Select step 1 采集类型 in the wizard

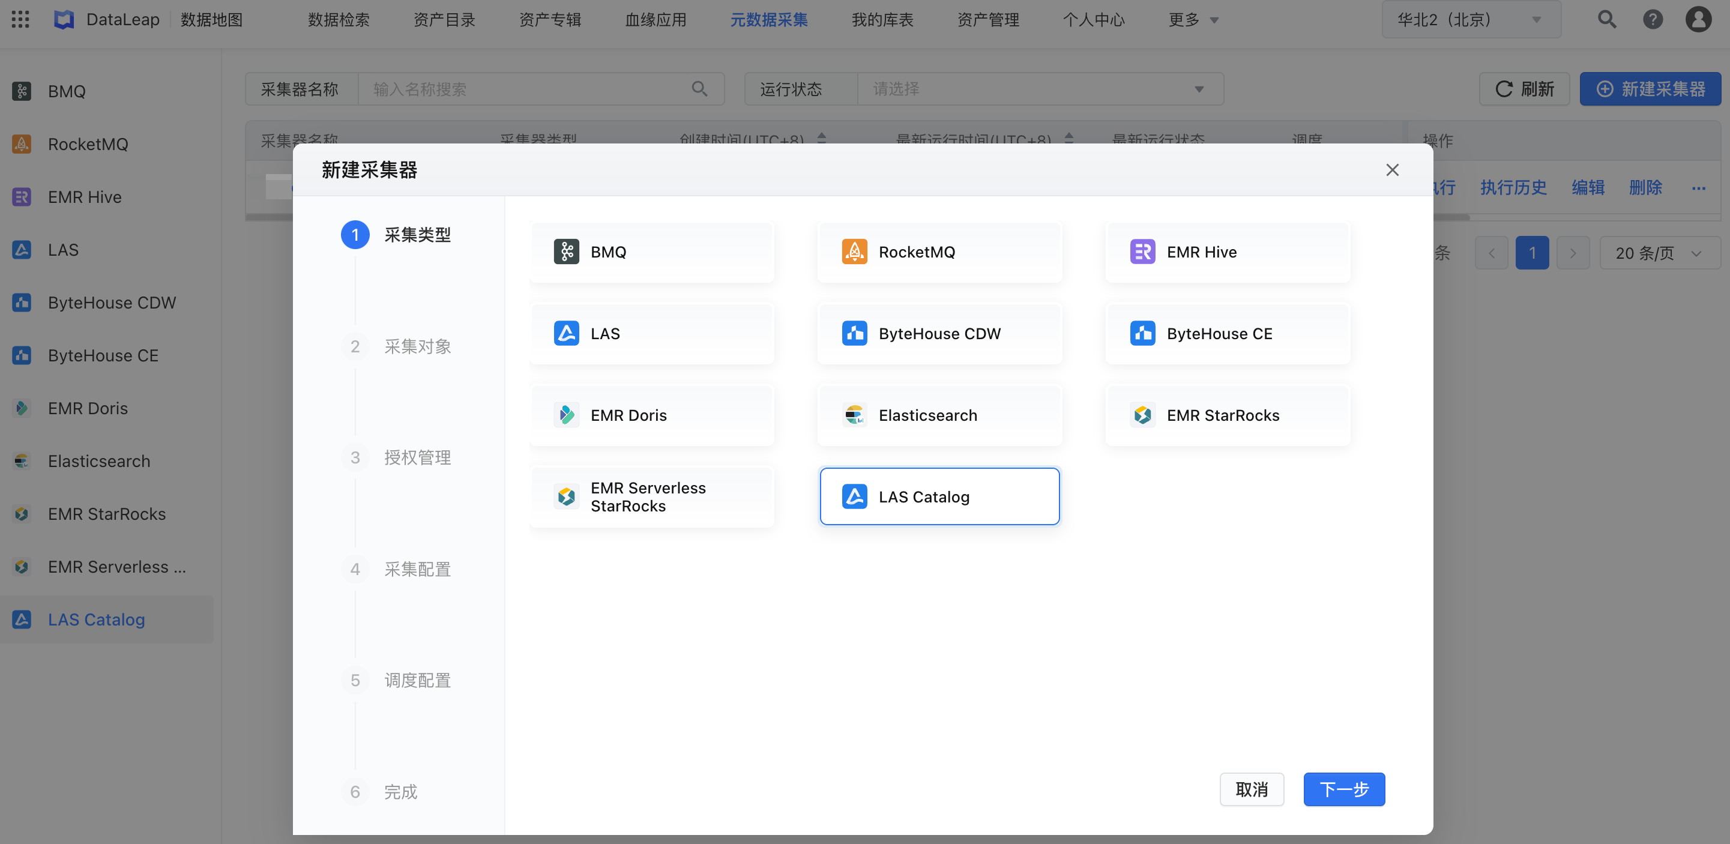[x=396, y=234]
